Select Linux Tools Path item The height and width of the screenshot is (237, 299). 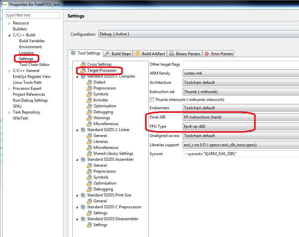(27, 83)
